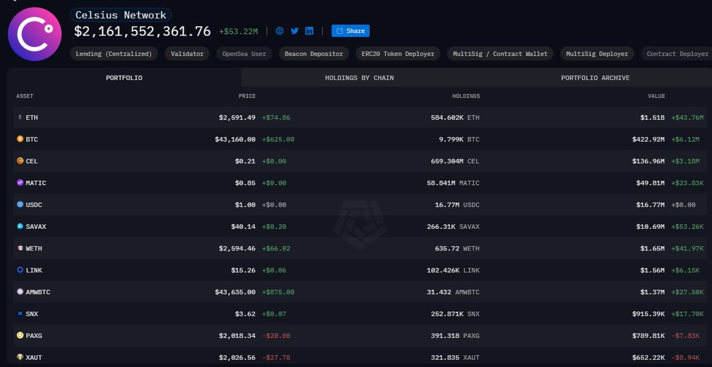Open the MATIC asset name link
Screen dimensions: 712x367
coord(36,183)
